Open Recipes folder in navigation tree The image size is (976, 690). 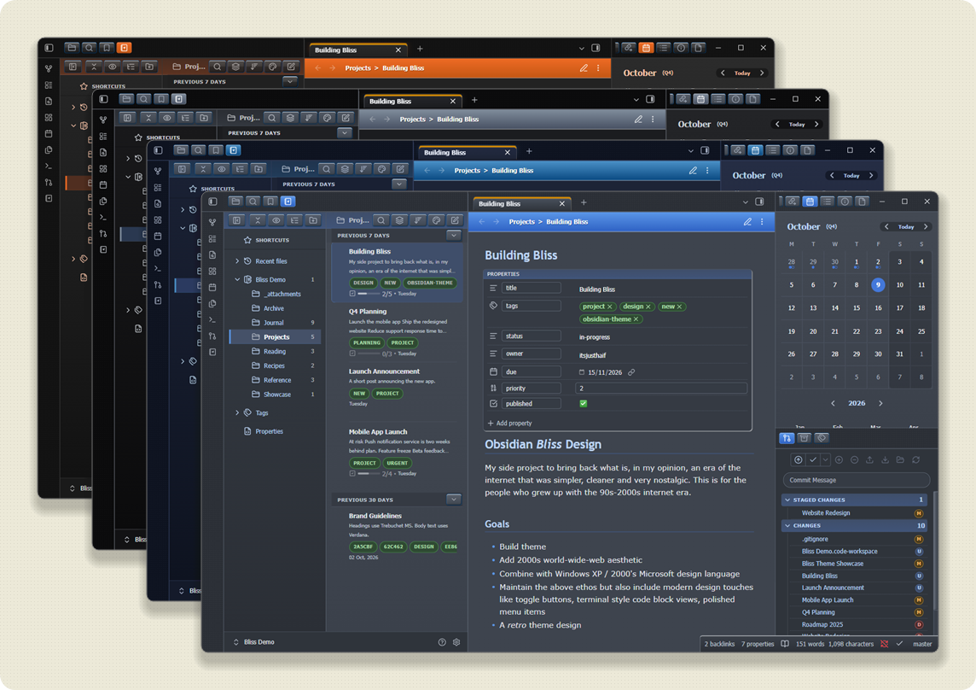click(x=275, y=365)
